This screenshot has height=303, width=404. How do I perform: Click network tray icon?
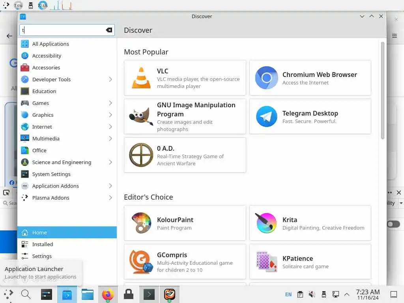tap(335, 294)
